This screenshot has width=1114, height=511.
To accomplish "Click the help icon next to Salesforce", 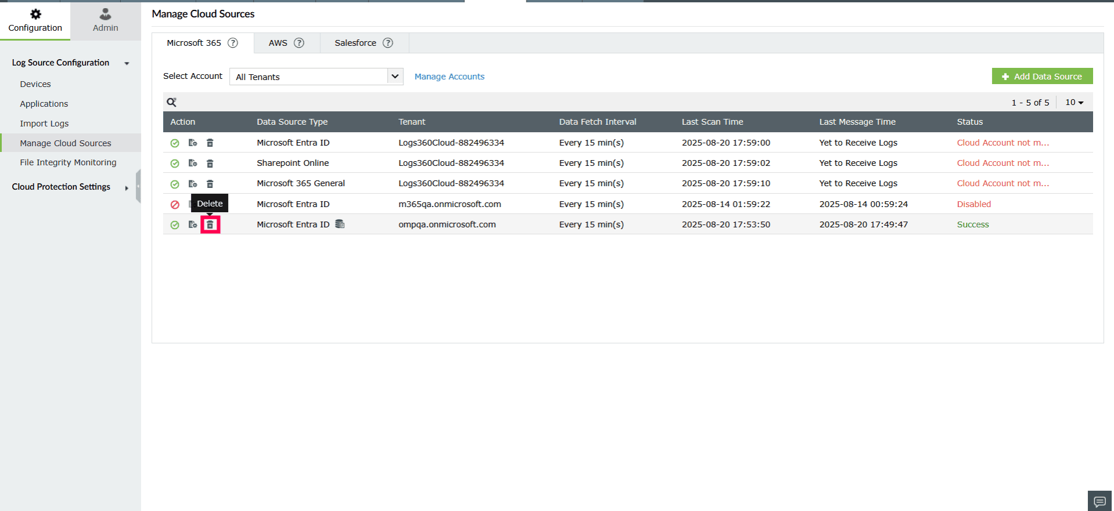I will click(388, 43).
